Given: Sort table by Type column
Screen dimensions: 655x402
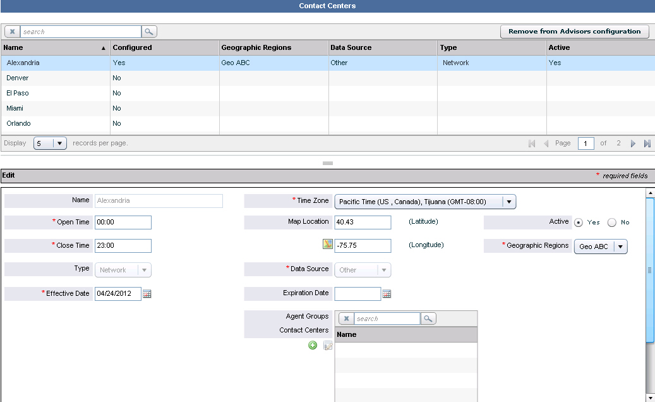Looking at the screenshot, I should 491,47.
